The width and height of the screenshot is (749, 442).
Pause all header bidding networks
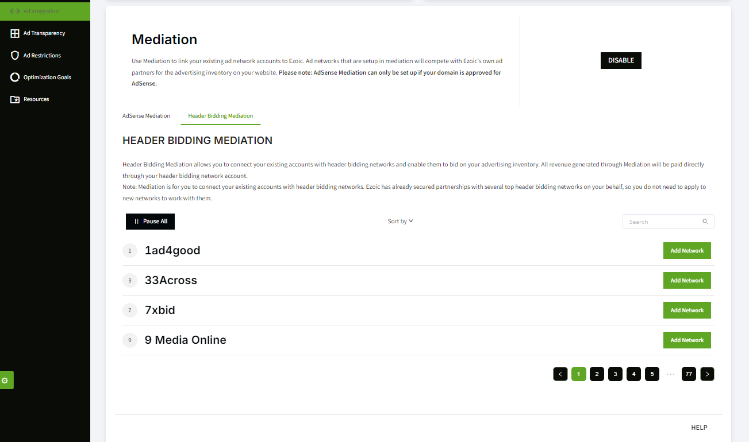point(150,222)
